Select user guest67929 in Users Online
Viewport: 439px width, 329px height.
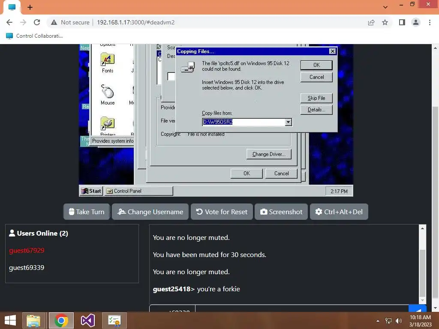coord(27,250)
